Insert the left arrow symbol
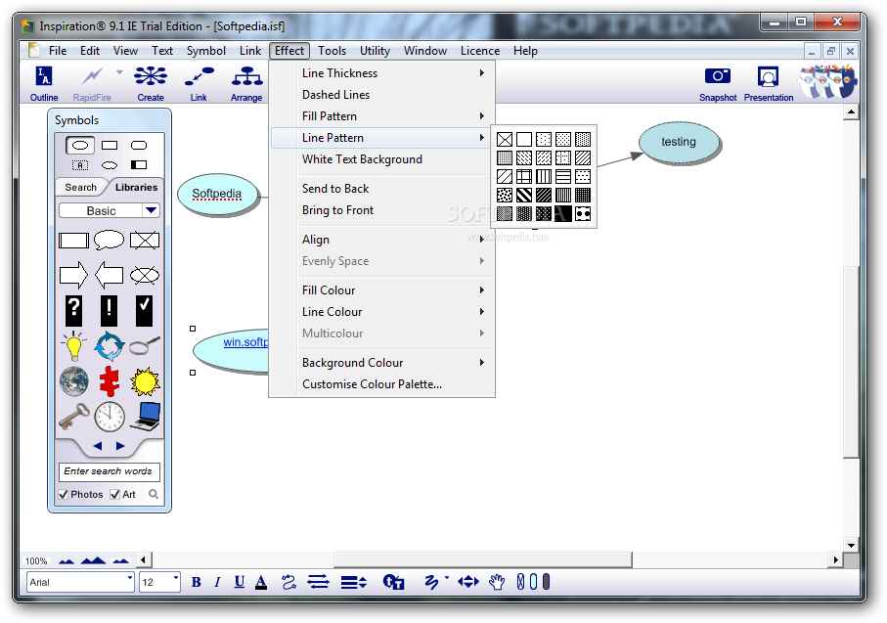The height and width of the screenshot is (623, 887). pos(110,276)
